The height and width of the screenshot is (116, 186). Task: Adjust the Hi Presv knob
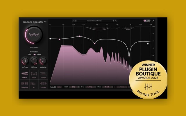[x=34, y=61]
